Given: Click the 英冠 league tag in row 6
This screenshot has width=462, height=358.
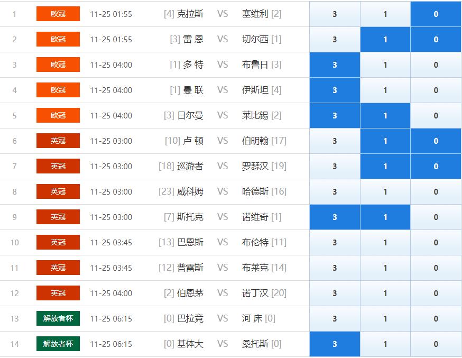Looking at the screenshot, I should coord(58,141).
